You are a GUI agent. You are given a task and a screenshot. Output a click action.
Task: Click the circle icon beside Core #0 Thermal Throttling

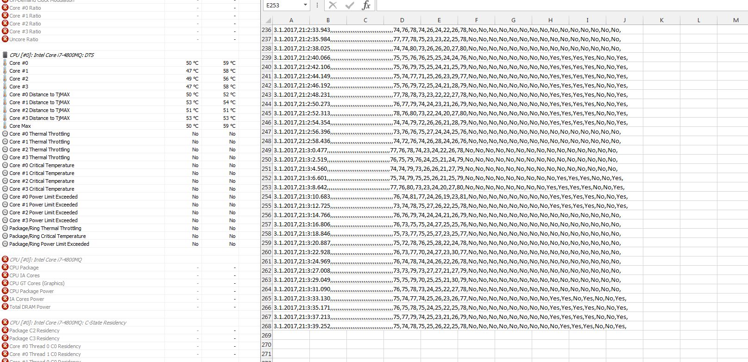[5, 134]
